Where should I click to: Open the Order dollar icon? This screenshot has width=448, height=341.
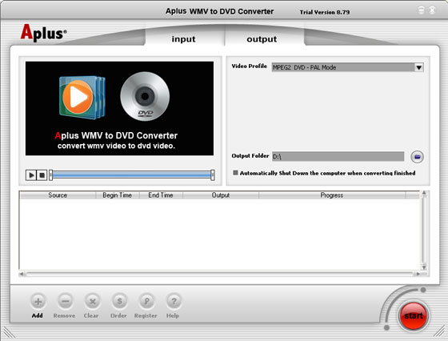point(119,301)
